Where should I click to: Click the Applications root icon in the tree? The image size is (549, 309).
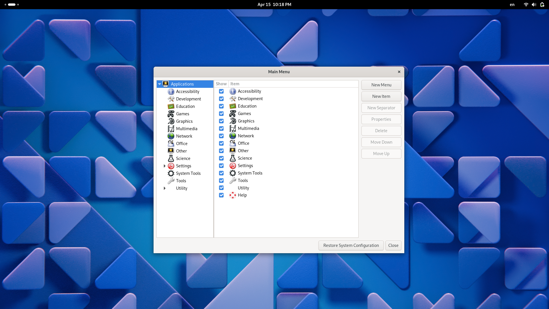point(166,84)
